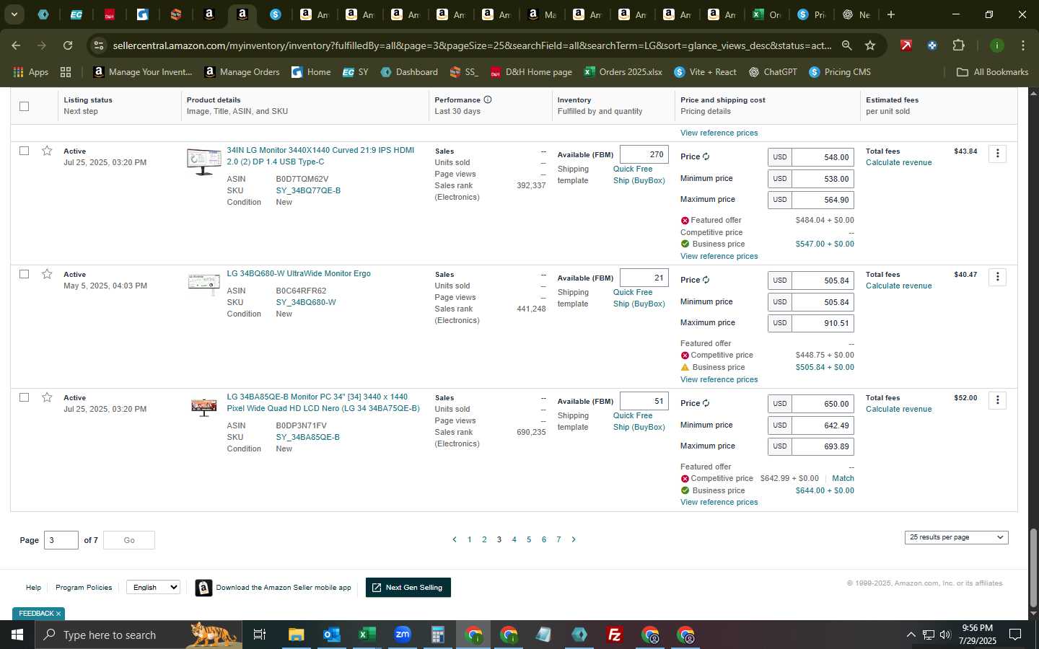This screenshot has width=1039, height=649.
Task: Star the LG 34BA85QE-B listing
Action: click(x=47, y=397)
